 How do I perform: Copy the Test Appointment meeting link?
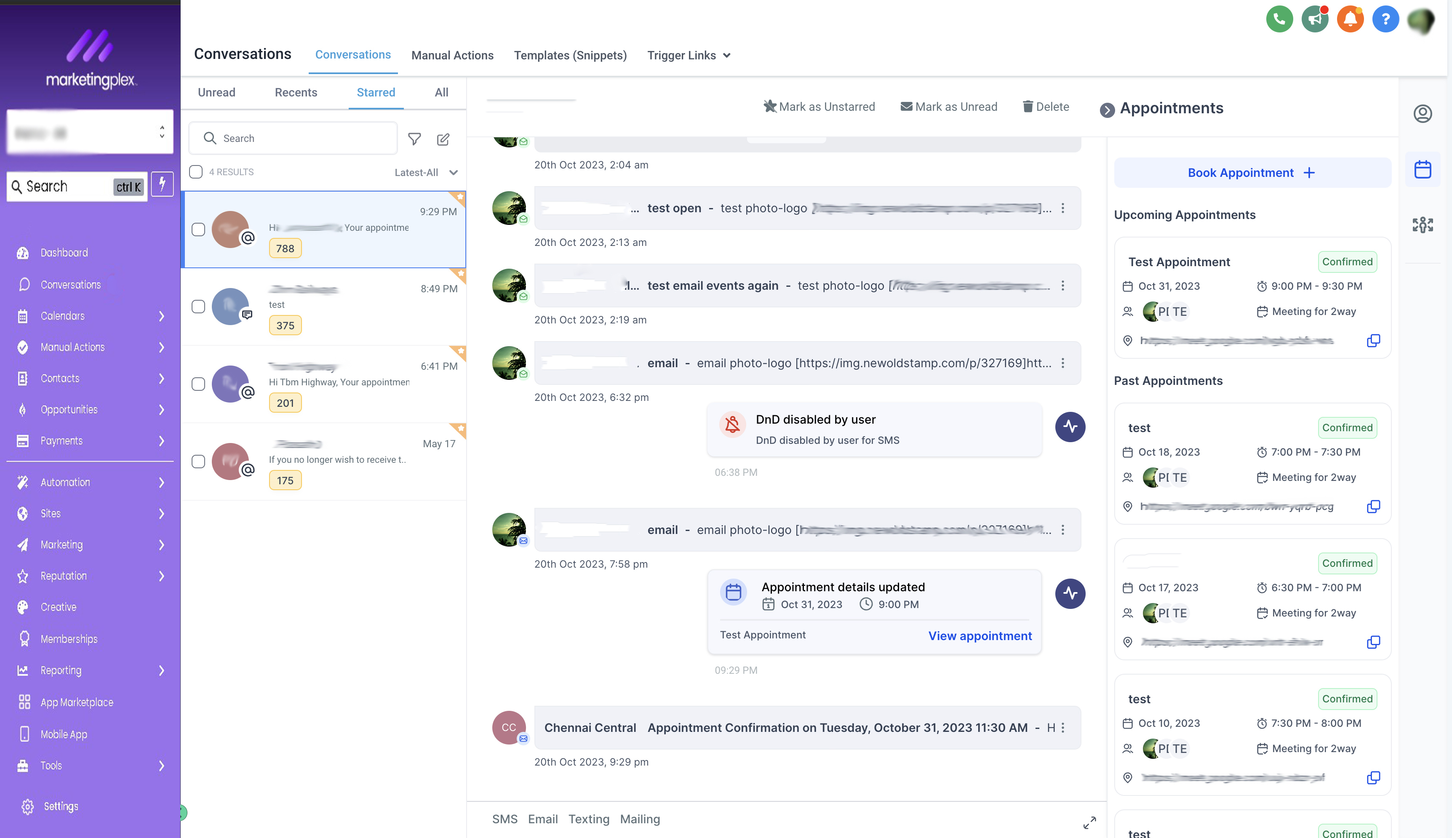click(x=1373, y=341)
